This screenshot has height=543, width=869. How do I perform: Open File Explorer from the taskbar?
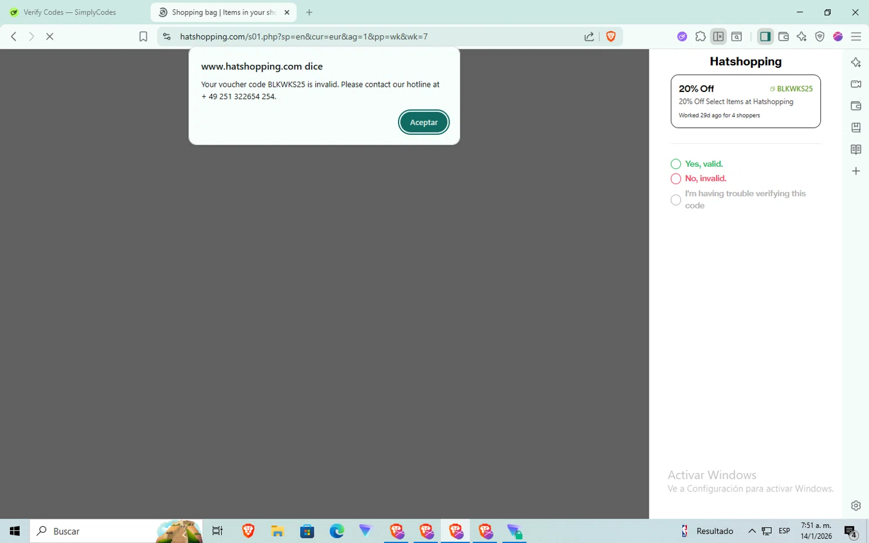(x=278, y=531)
